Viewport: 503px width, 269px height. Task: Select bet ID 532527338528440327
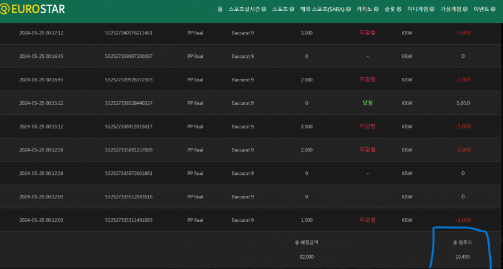click(x=129, y=103)
